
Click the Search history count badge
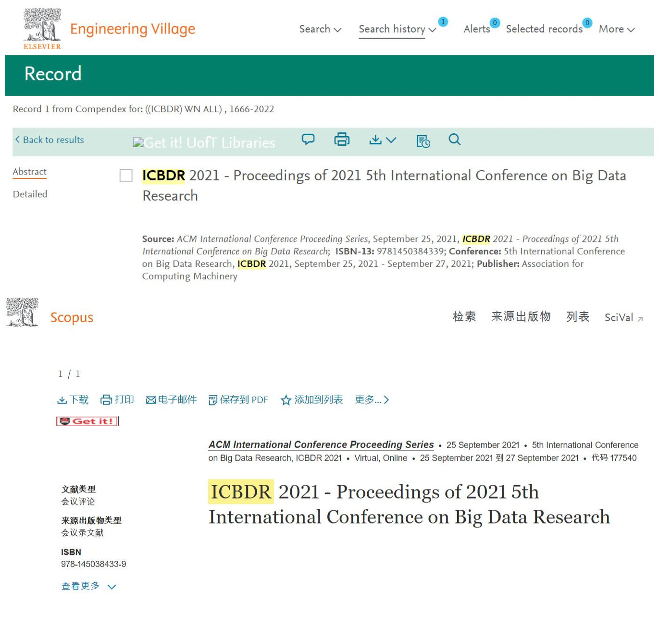click(x=443, y=22)
